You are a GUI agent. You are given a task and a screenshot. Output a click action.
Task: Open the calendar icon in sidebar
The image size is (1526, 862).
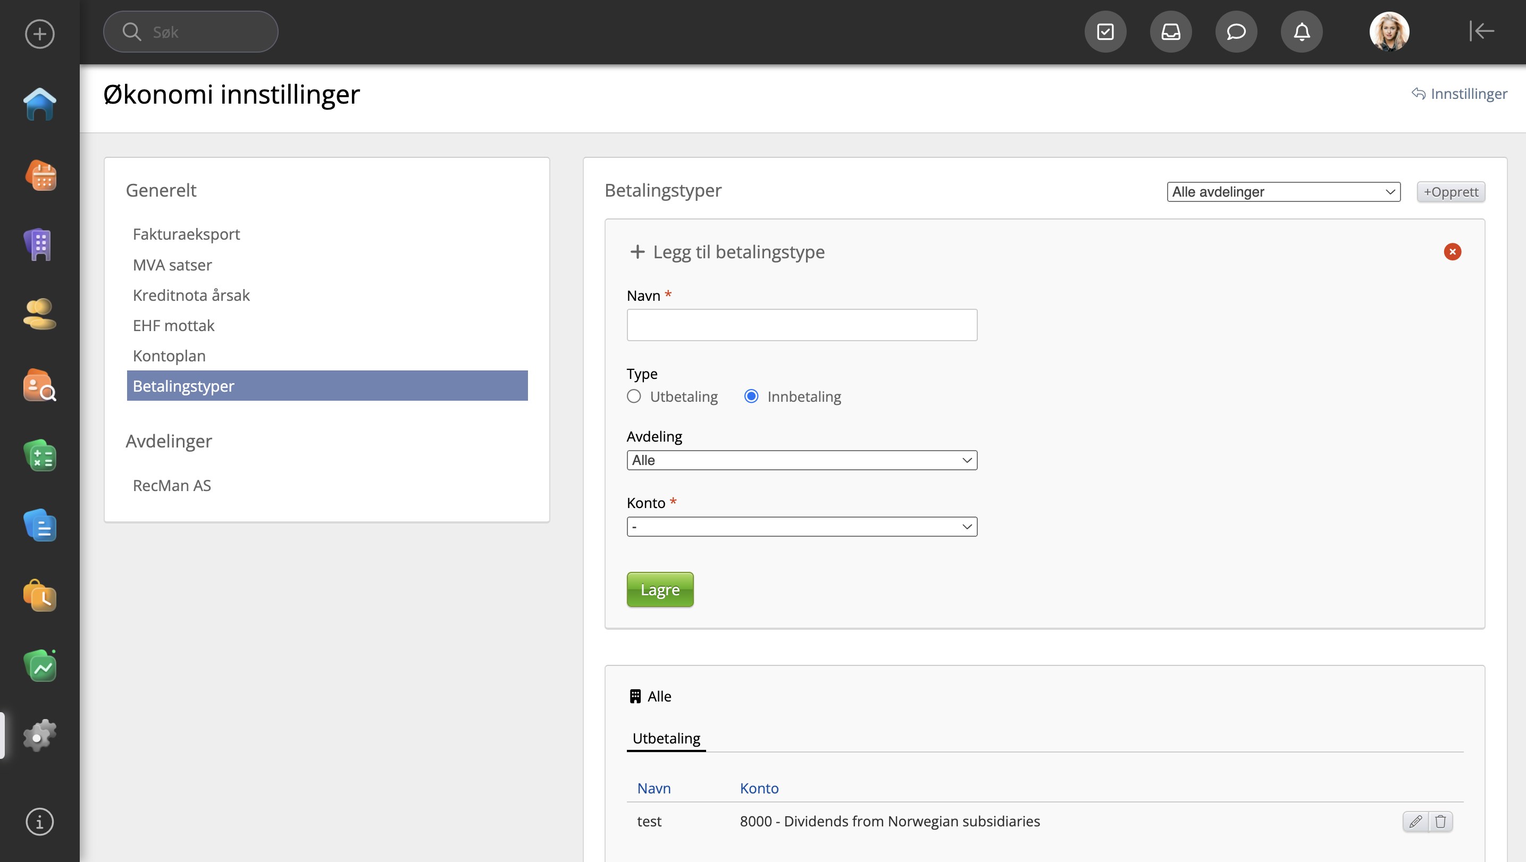pos(40,175)
